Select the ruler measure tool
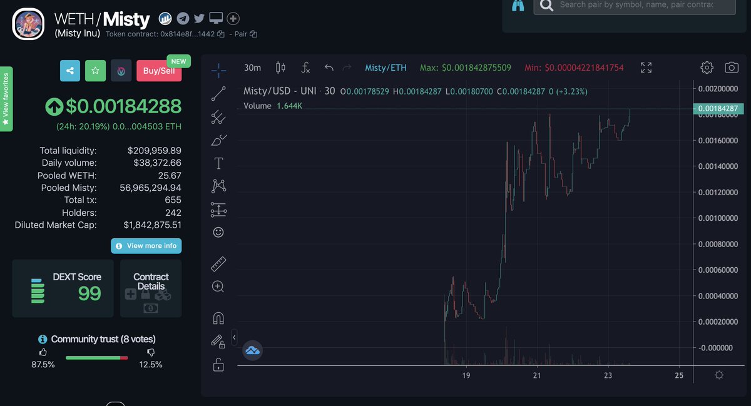The image size is (751, 406). point(218,264)
